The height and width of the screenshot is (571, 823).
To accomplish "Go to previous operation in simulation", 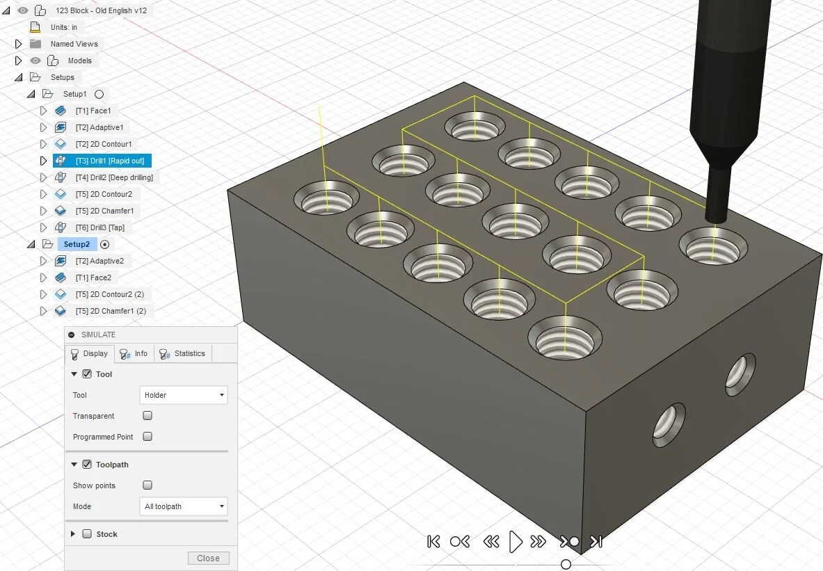I will click(x=460, y=542).
